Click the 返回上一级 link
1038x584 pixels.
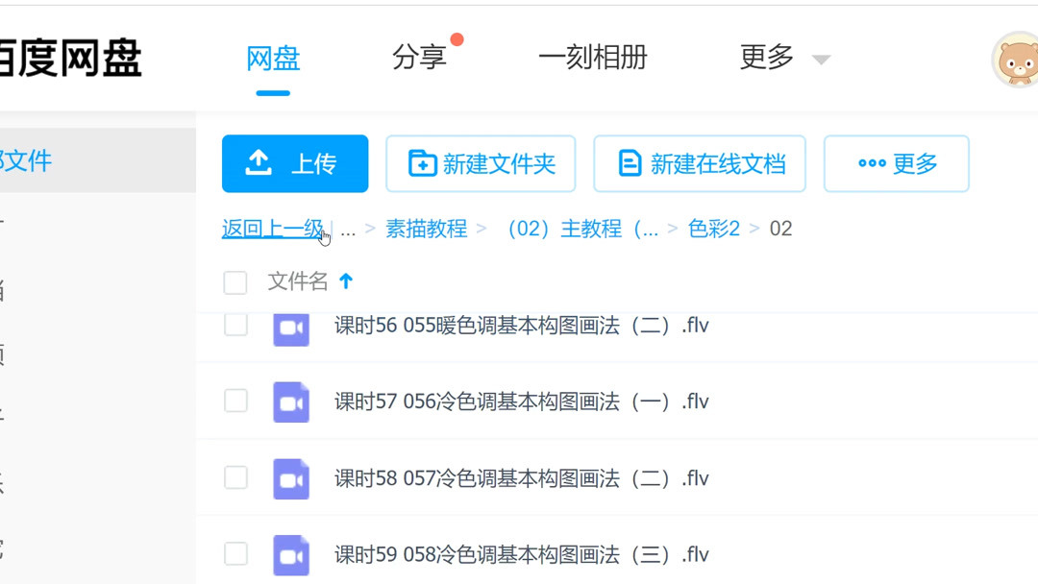pyautogui.click(x=272, y=229)
